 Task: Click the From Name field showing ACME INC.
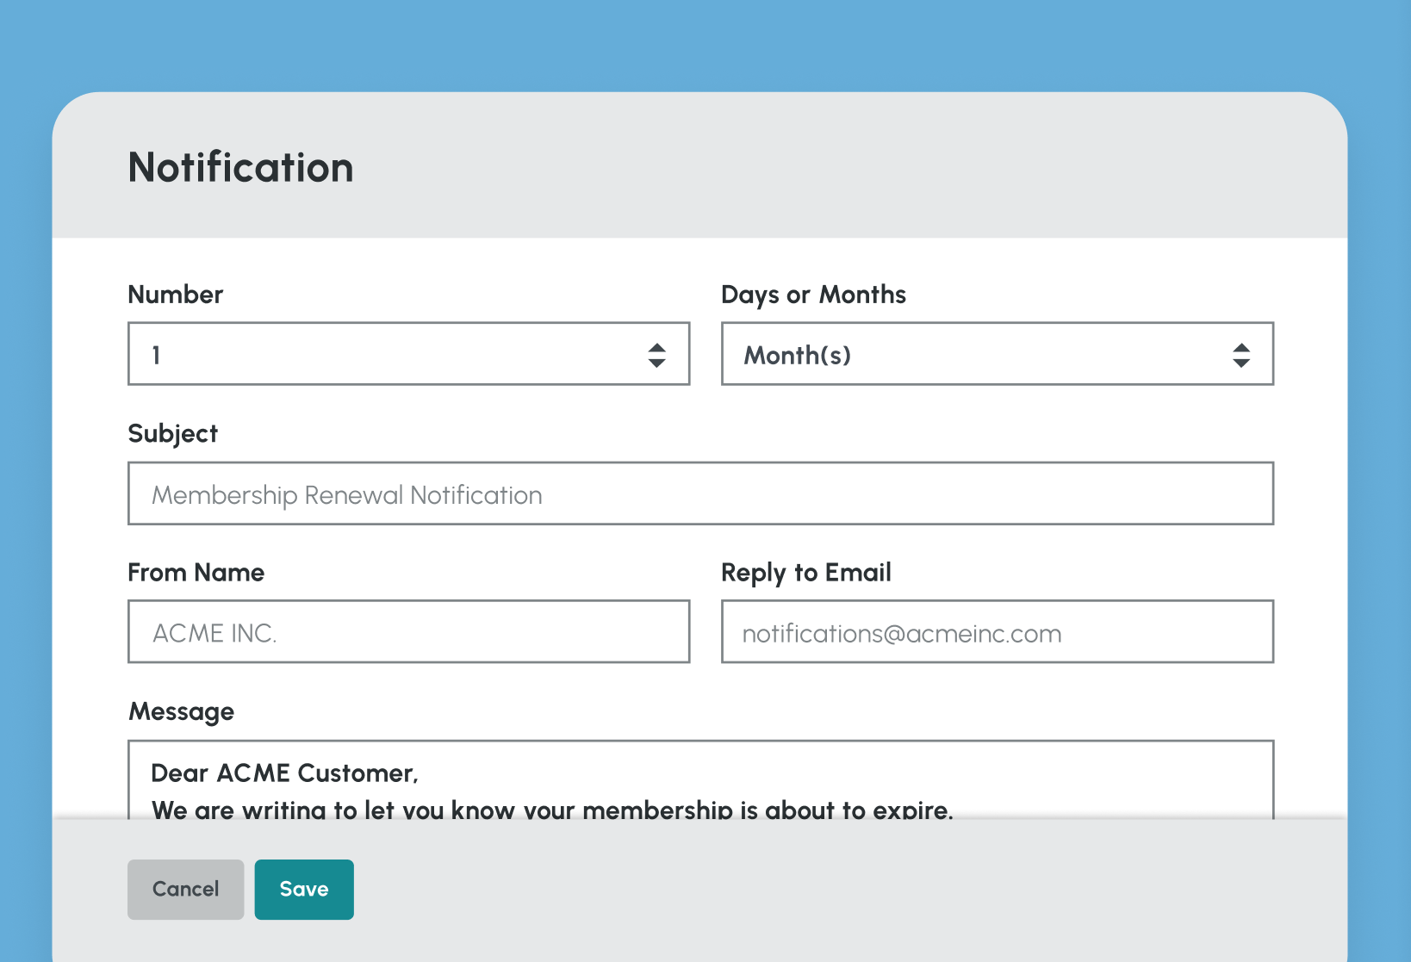tap(408, 631)
